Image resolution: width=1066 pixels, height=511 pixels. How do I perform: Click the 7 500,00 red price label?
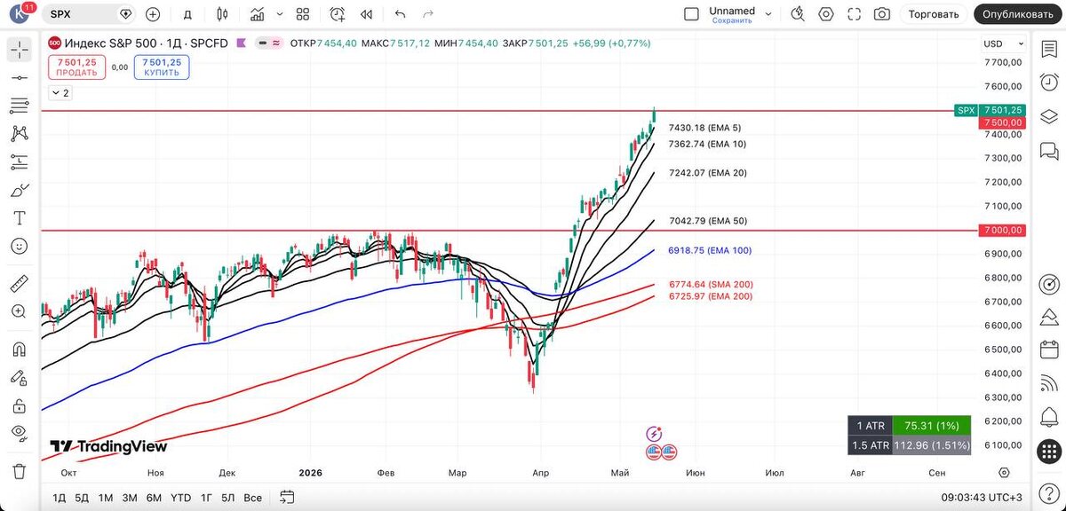click(1004, 122)
